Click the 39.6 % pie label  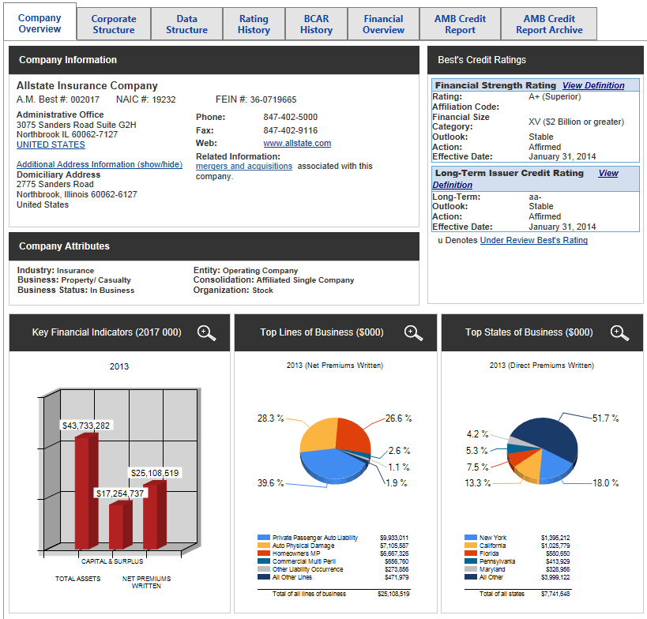coord(271,483)
